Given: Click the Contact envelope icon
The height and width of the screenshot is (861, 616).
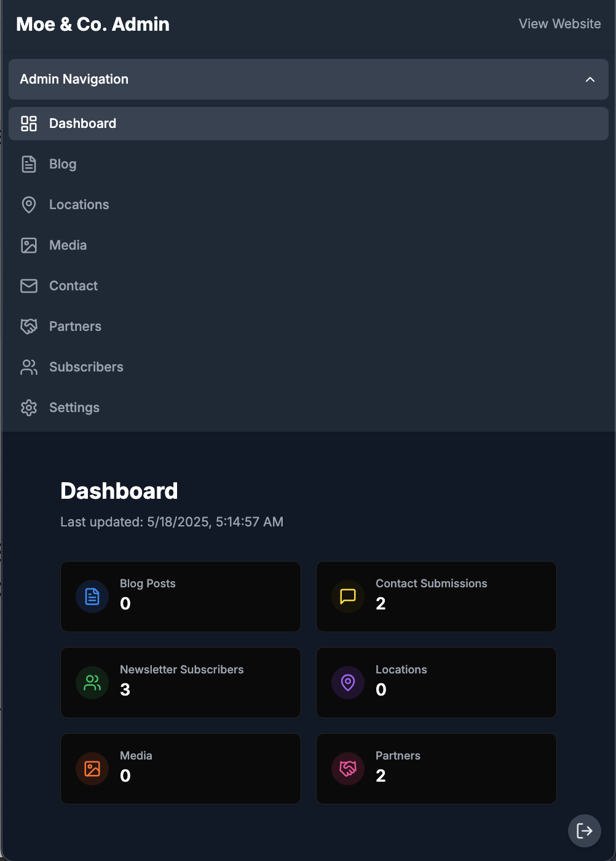Looking at the screenshot, I should tap(29, 286).
